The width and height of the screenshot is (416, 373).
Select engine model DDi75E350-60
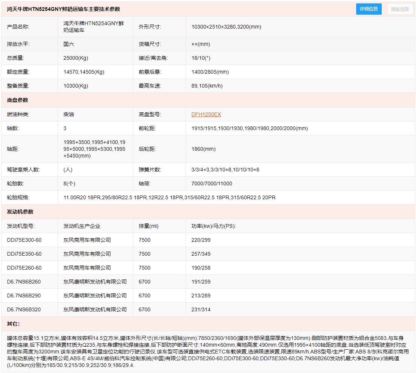(x=24, y=254)
